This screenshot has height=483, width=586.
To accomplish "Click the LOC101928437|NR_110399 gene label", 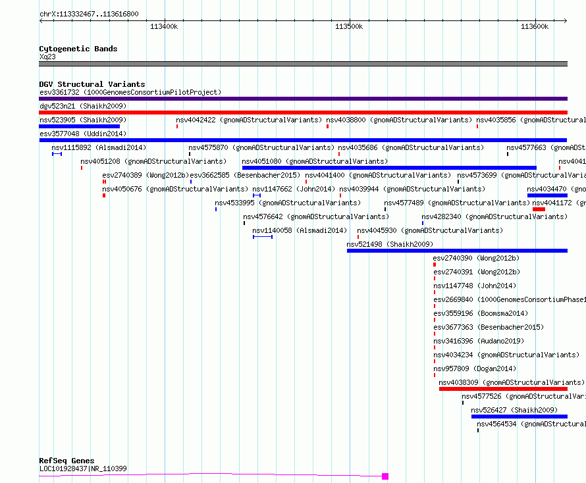I will [83, 469].
